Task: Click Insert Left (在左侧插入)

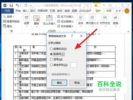Action: 65,21
